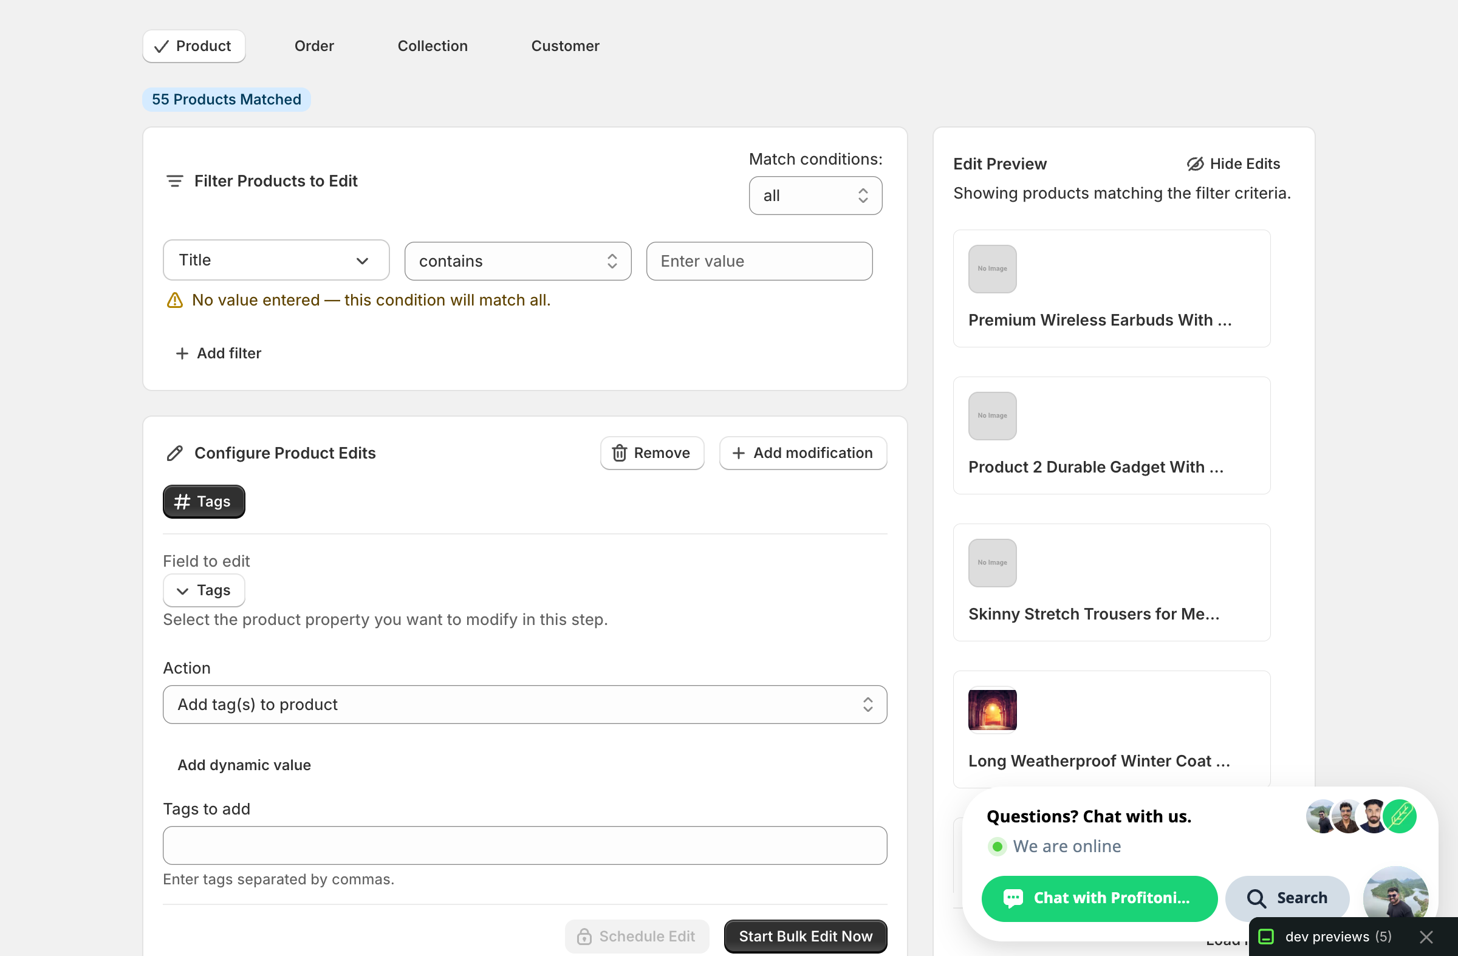The width and height of the screenshot is (1458, 956).
Task: Expand the Tags field to edit selector
Action: pos(204,590)
